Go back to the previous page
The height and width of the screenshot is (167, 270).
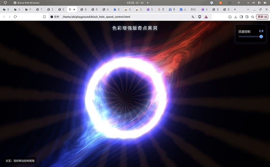tap(4, 17)
